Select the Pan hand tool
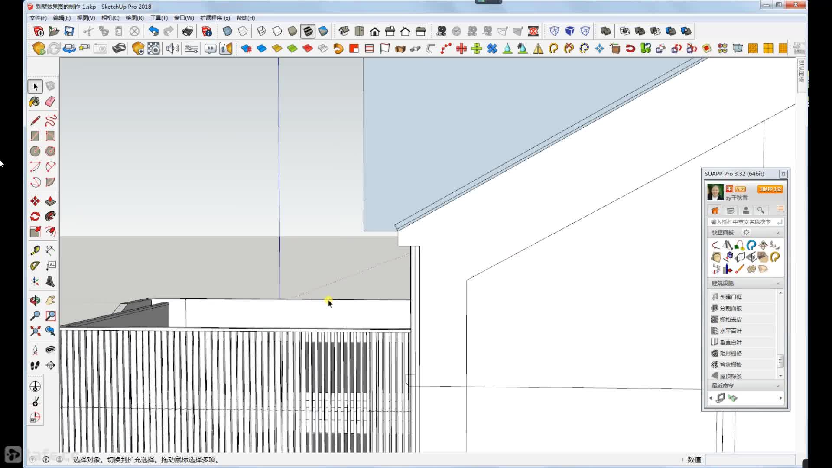The width and height of the screenshot is (832, 468). tap(50, 300)
